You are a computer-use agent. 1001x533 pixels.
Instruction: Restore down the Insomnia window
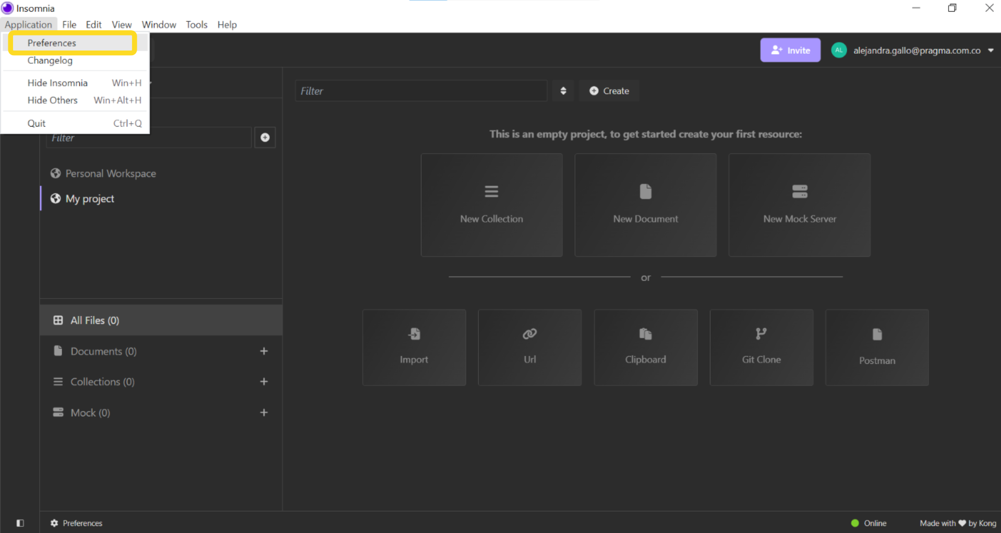(952, 8)
